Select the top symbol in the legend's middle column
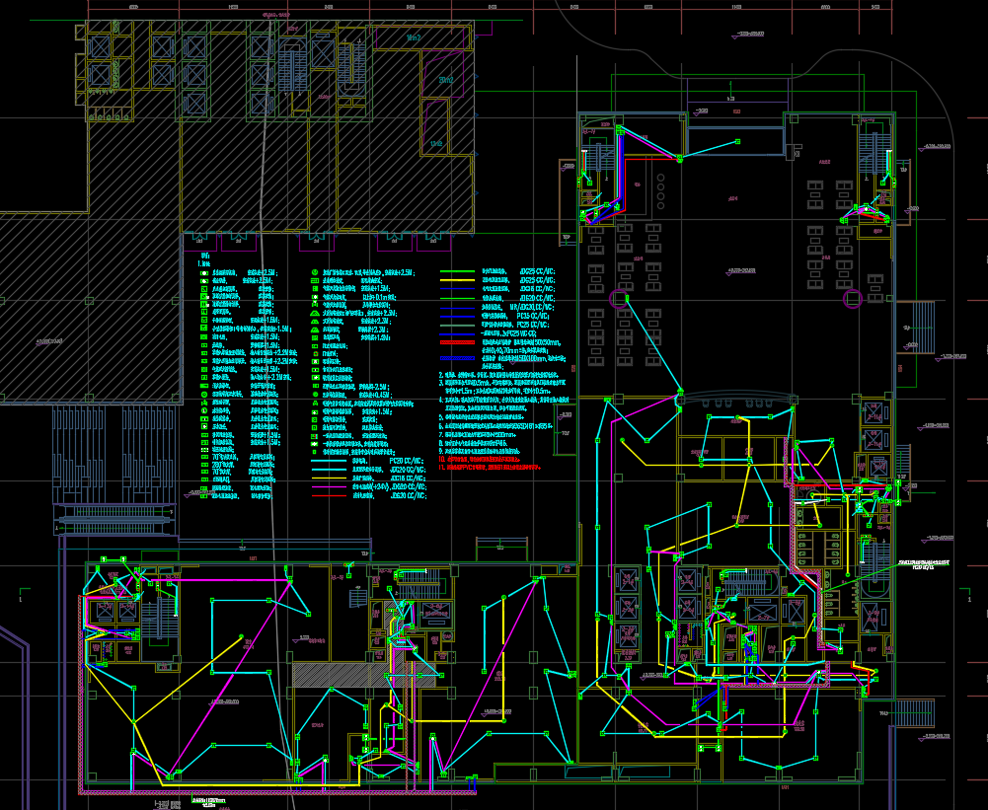Screen dimensions: 988x810 coord(314,272)
